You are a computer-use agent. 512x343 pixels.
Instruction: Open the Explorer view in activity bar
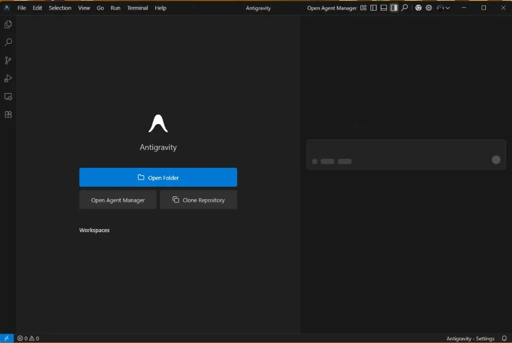[x=8, y=24]
